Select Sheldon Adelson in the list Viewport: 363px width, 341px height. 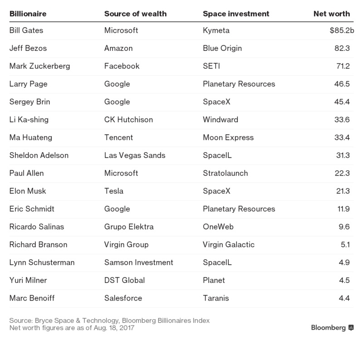click(x=39, y=155)
